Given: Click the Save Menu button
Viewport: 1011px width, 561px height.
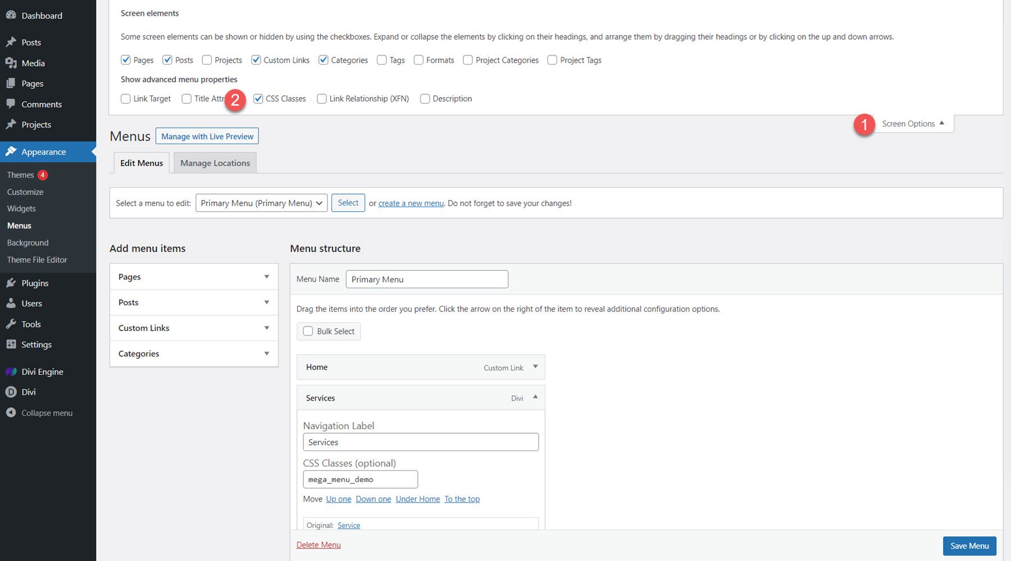Looking at the screenshot, I should [x=969, y=545].
